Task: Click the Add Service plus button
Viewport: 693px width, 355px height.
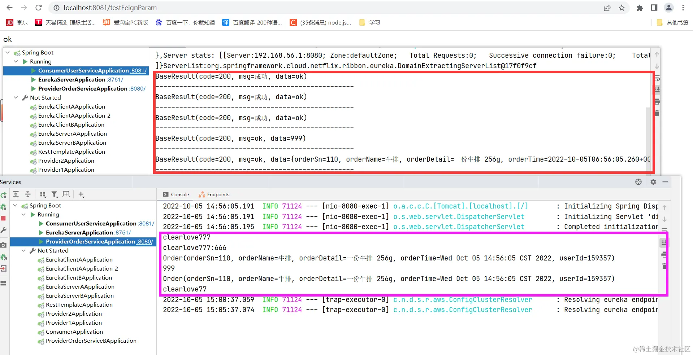Action: point(81,194)
